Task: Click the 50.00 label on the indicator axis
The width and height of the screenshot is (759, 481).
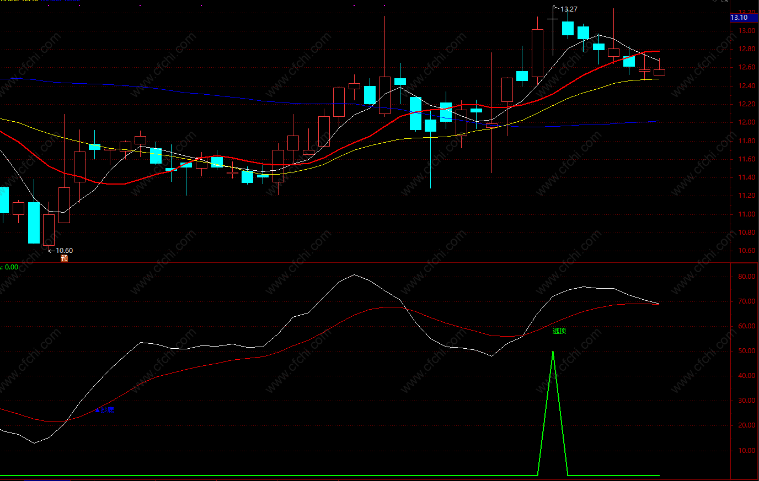Action: click(x=747, y=351)
